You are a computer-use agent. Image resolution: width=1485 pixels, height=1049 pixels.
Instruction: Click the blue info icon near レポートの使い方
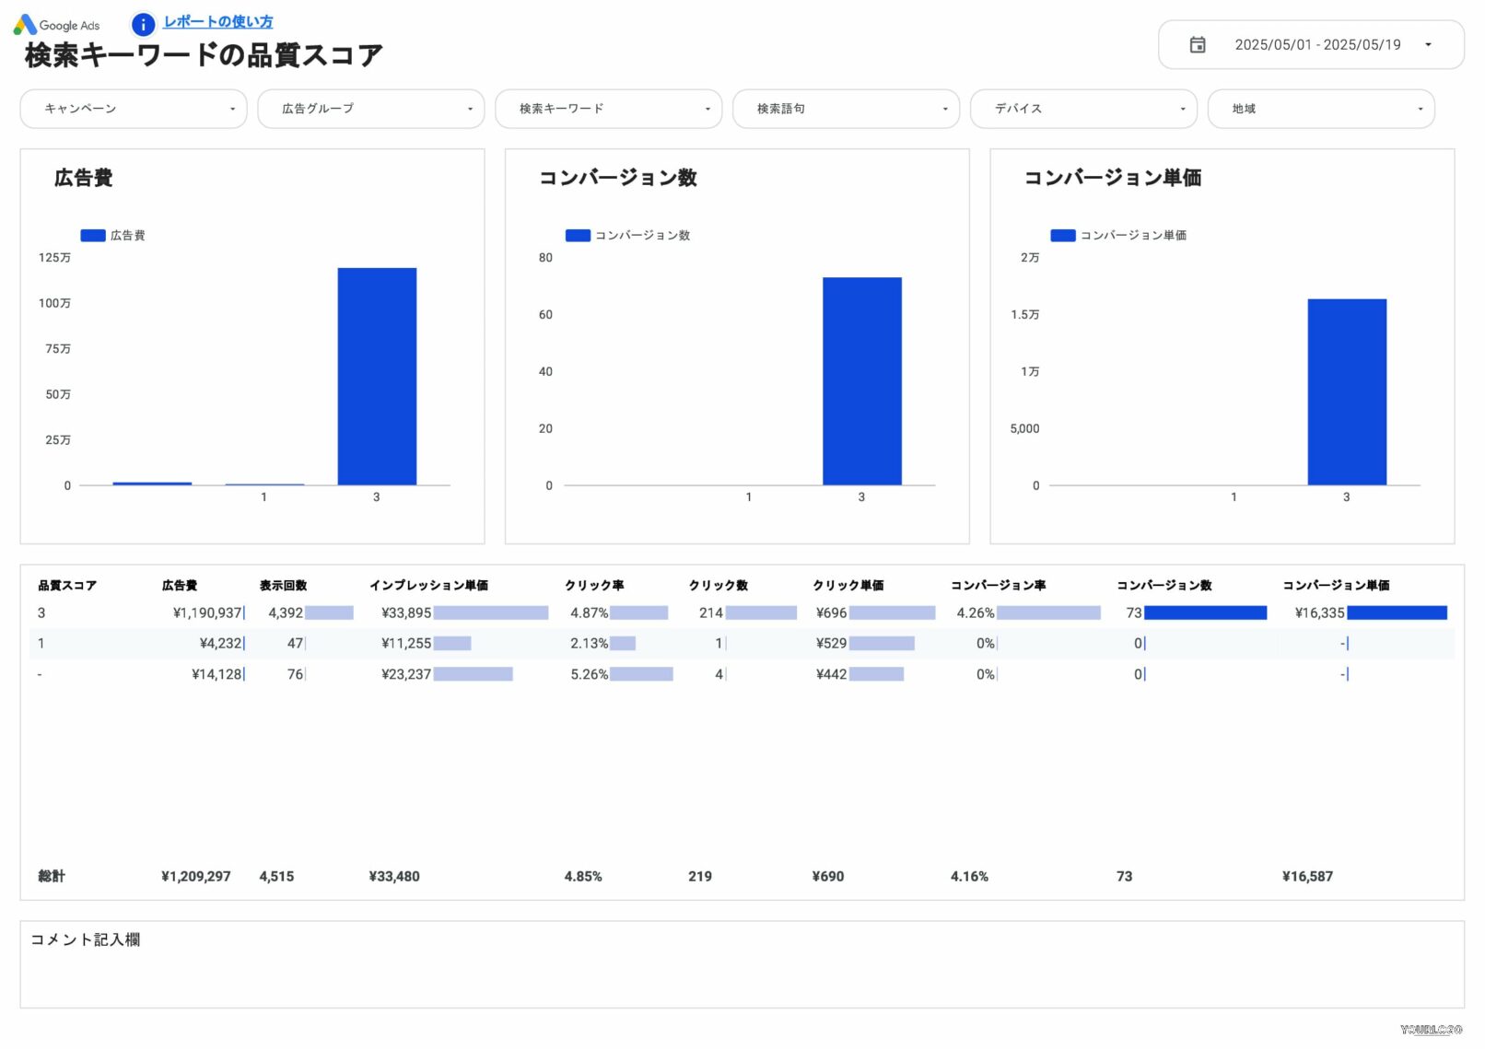143,25
